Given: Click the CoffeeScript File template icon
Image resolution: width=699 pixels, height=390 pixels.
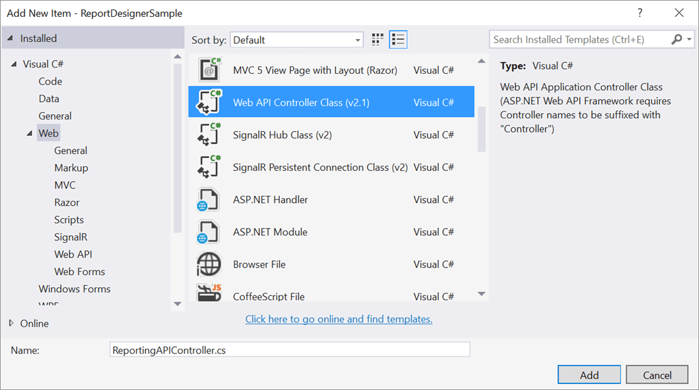Looking at the screenshot, I should coord(209,293).
